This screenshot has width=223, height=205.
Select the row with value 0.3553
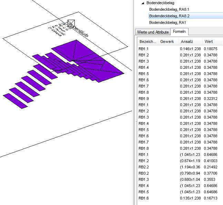[180, 179]
